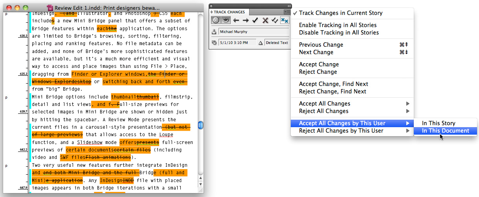Toggle the show/hide changes eye icon
The height and width of the screenshot is (197, 479).
coord(226,20)
